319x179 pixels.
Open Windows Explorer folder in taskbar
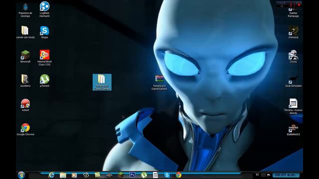[x=63, y=175]
